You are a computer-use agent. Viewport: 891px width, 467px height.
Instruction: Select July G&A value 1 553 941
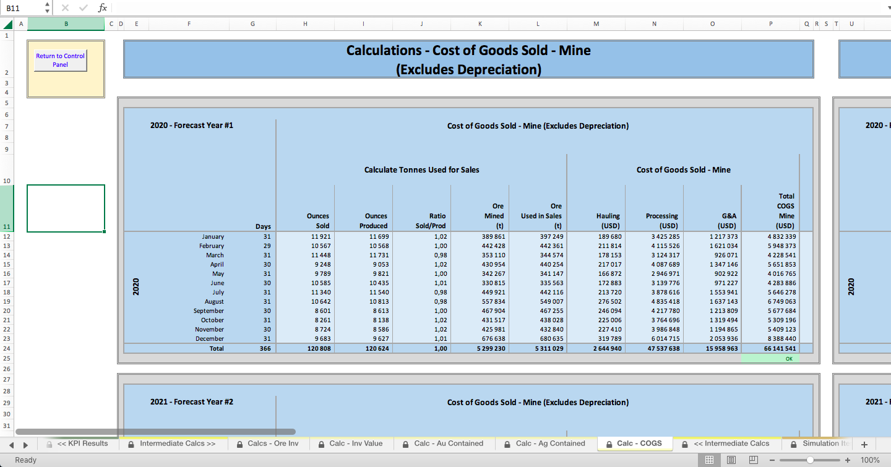tap(712, 292)
